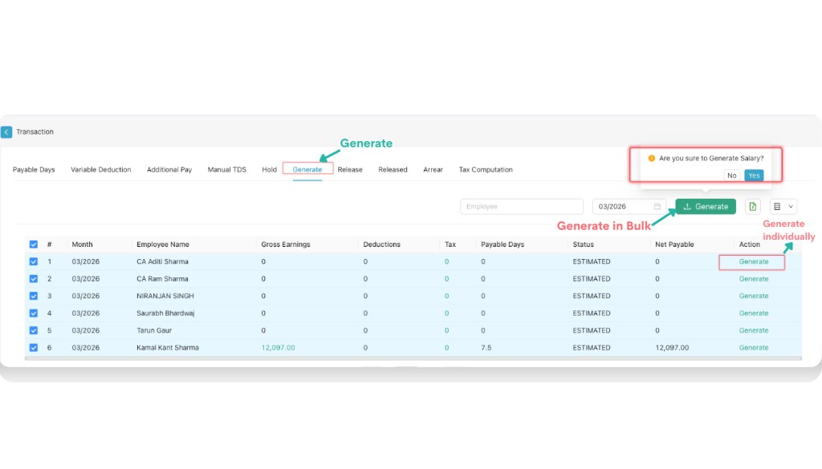Uncheck the row for CA Aditi Sharma
This screenshot has height=469, width=822.
pos(34,261)
